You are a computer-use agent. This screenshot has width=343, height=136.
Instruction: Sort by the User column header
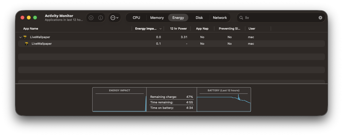(252, 29)
